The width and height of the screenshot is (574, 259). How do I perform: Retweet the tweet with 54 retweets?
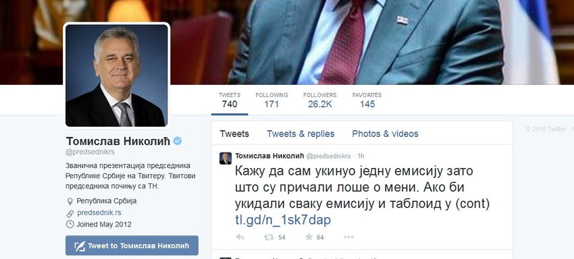pyautogui.click(x=269, y=237)
